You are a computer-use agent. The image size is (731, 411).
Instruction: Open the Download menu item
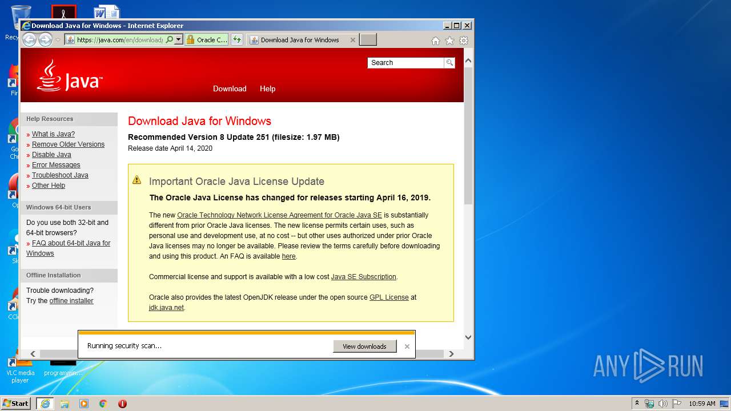click(230, 88)
